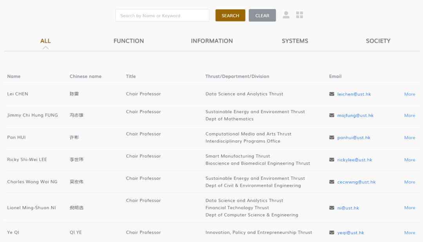The width and height of the screenshot is (423, 242).
Task: Select the ALL tab
Action: [x=45, y=41]
